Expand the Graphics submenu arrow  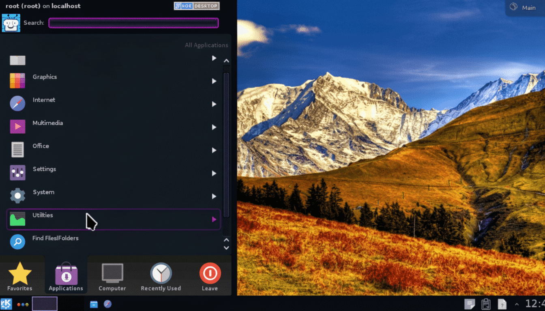coord(214,81)
